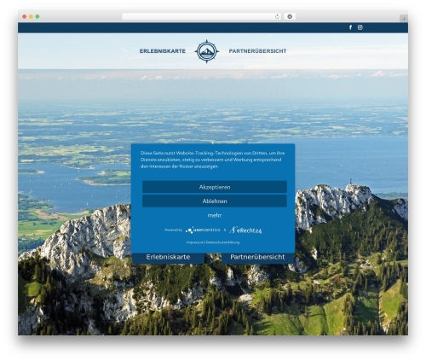Image resolution: width=426 pixels, height=361 pixels.
Task: Show more cookie options via mehr
Action: pos(215,215)
